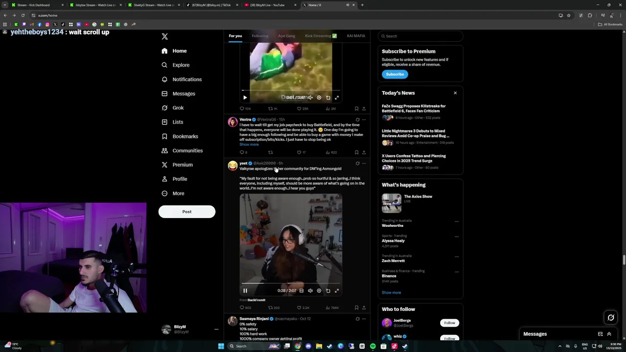Screen dimensions: 626x352
Task: Play the top video in the feed
Action: tap(245, 97)
